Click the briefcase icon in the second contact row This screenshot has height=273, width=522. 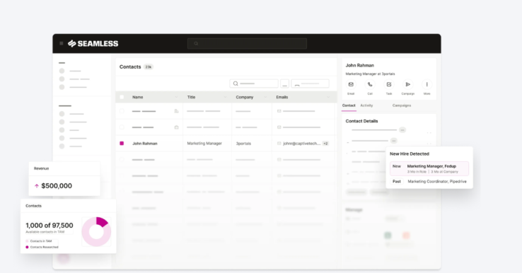click(176, 127)
